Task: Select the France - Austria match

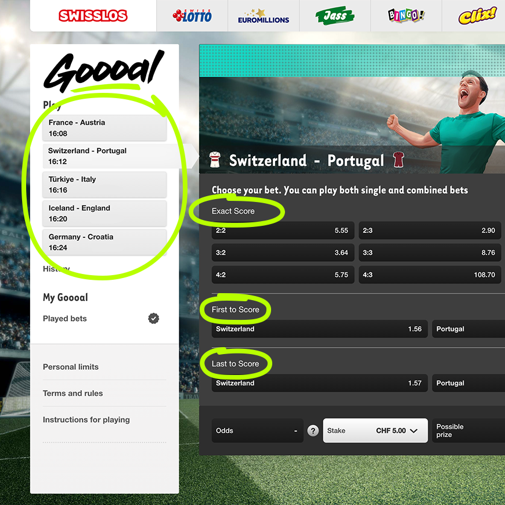Action: (x=104, y=128)
